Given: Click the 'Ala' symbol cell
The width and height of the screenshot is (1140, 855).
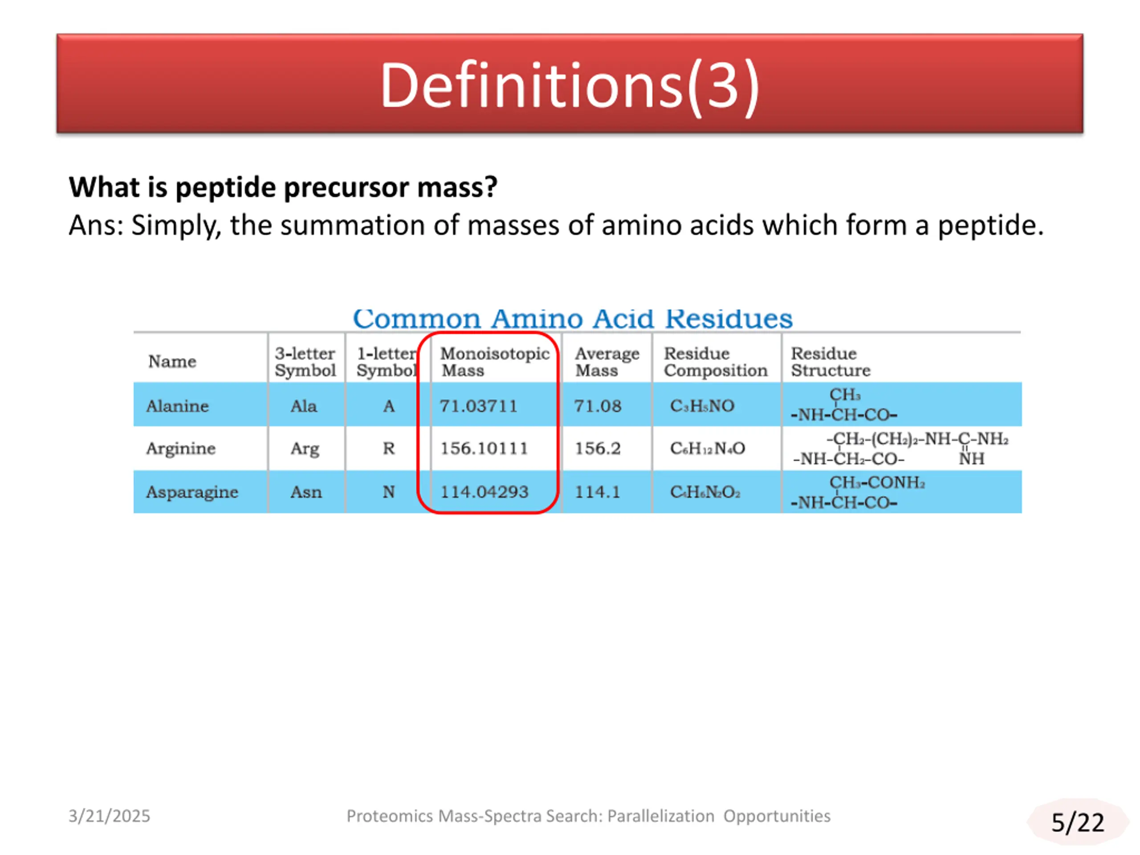Looking at the screenshot, I should tap(304, 406).
